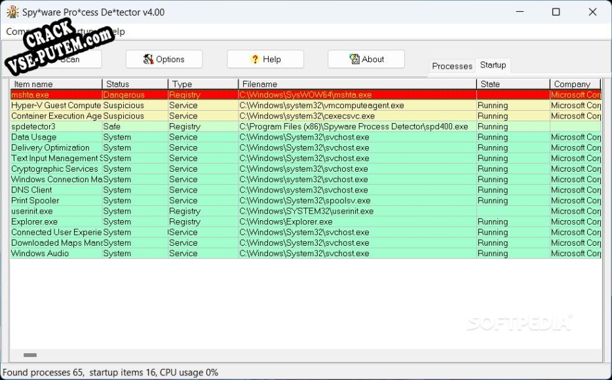Select the Text Input Management row

305,158
